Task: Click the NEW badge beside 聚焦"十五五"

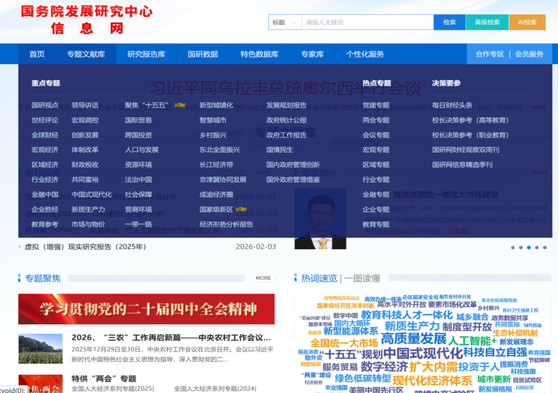Action: tap(180, 105)
